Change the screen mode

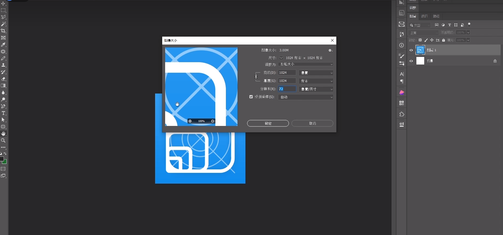click(3, 176)
